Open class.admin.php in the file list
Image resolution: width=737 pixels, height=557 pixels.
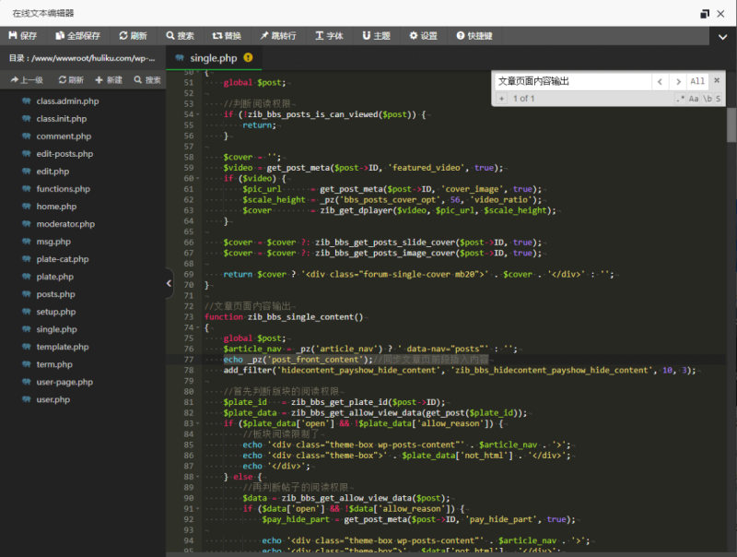67,101
